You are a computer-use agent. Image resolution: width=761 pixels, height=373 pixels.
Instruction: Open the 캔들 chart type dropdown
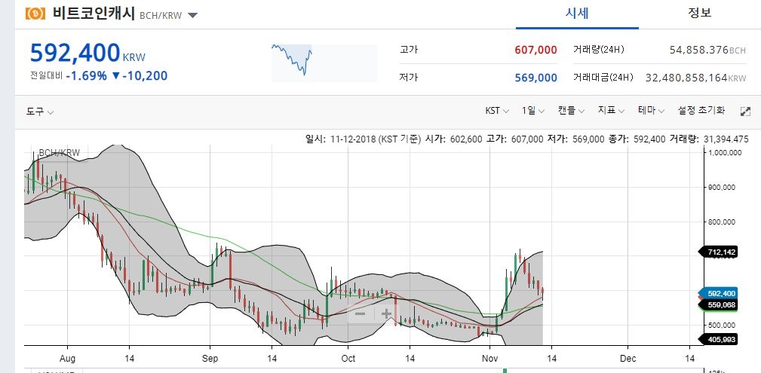click(571, 111)
